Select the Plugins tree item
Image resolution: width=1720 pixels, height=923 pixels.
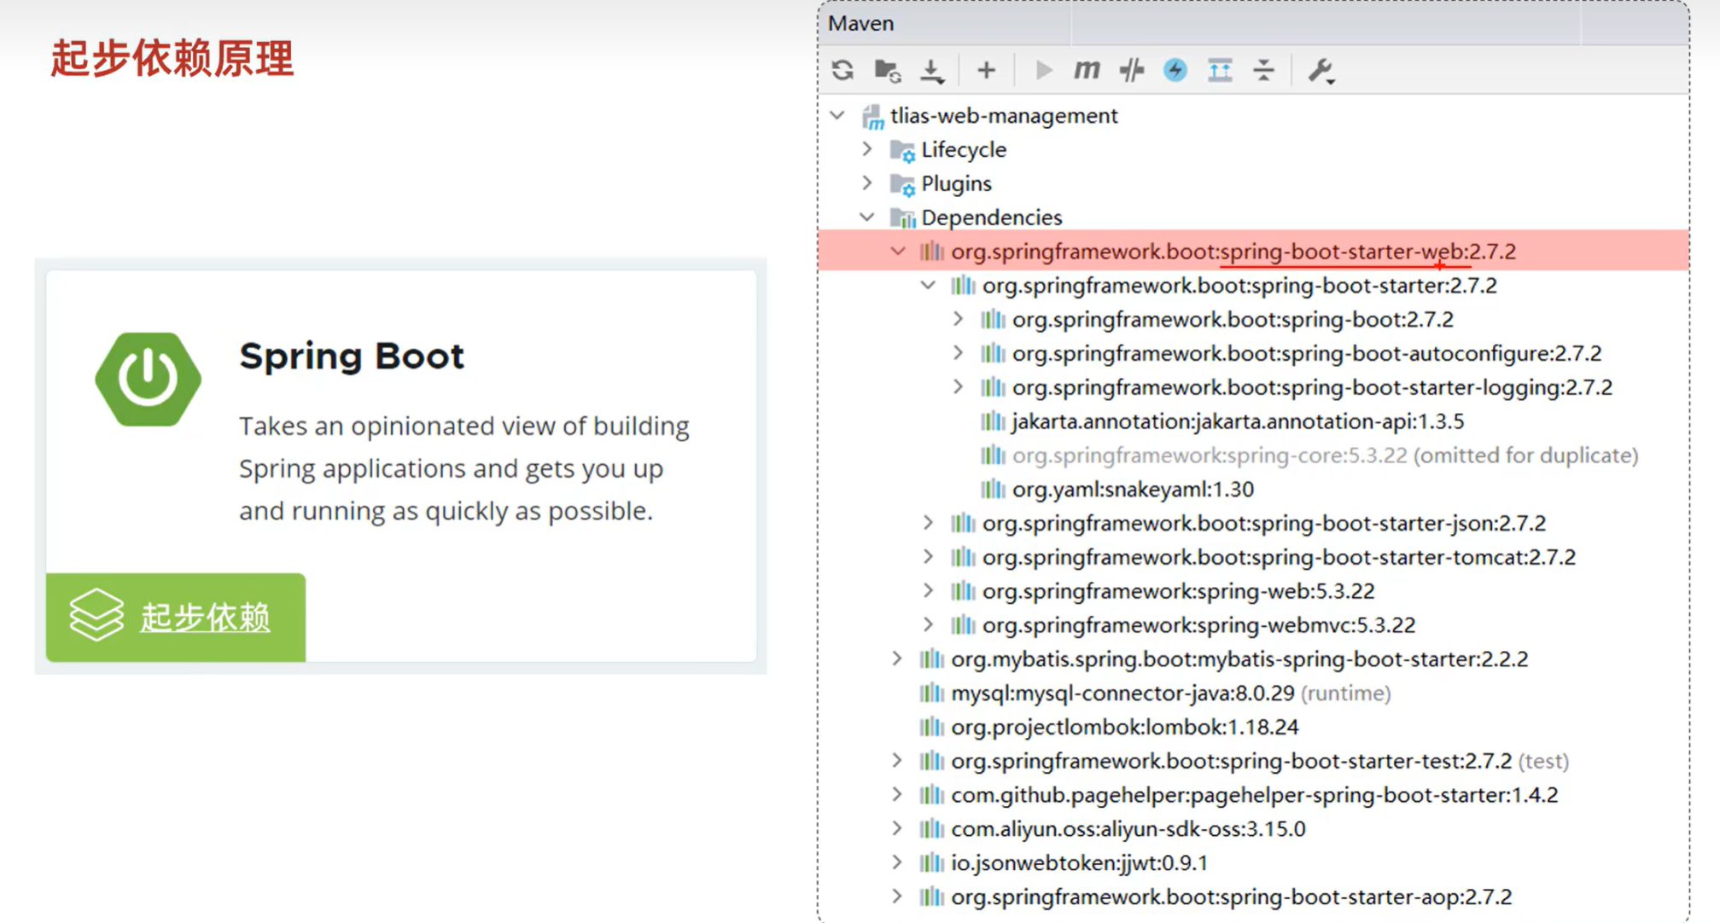click(1253, 183)
